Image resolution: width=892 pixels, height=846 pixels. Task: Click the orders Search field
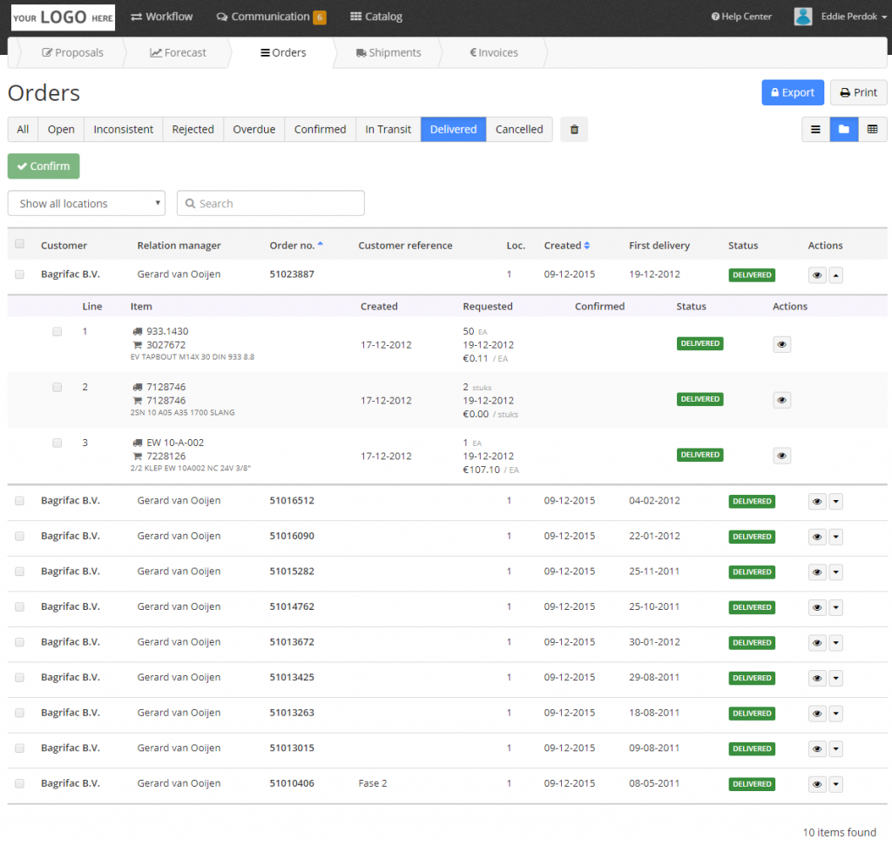[x=271, y=203]
